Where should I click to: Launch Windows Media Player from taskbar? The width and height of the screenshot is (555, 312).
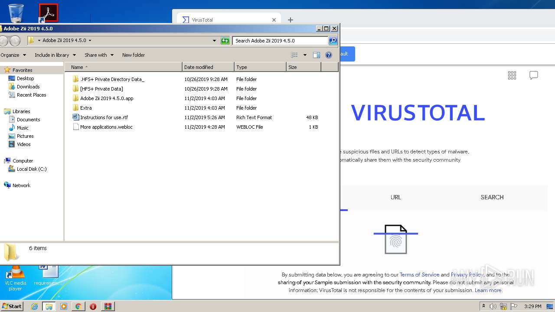tap(64, 306)
